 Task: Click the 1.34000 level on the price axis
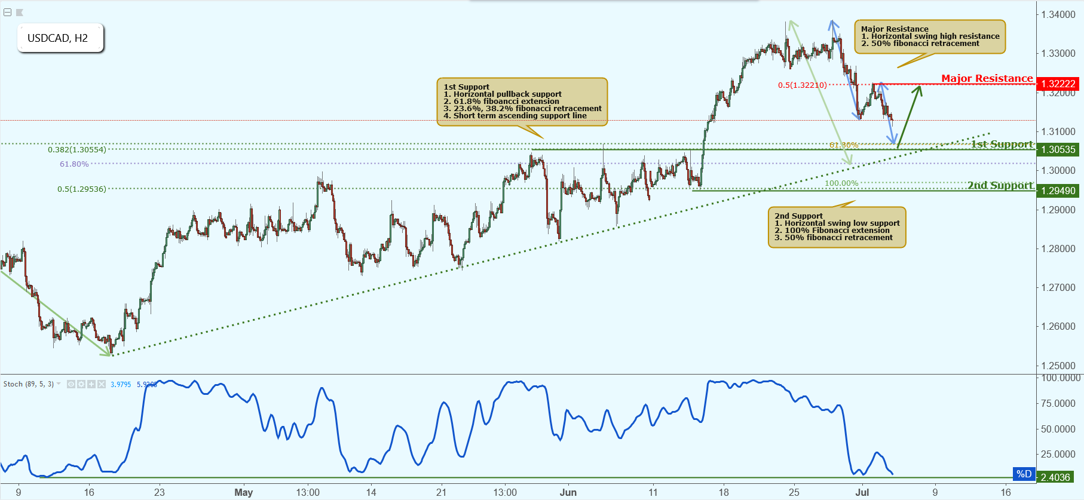[x=1058, y=14]
